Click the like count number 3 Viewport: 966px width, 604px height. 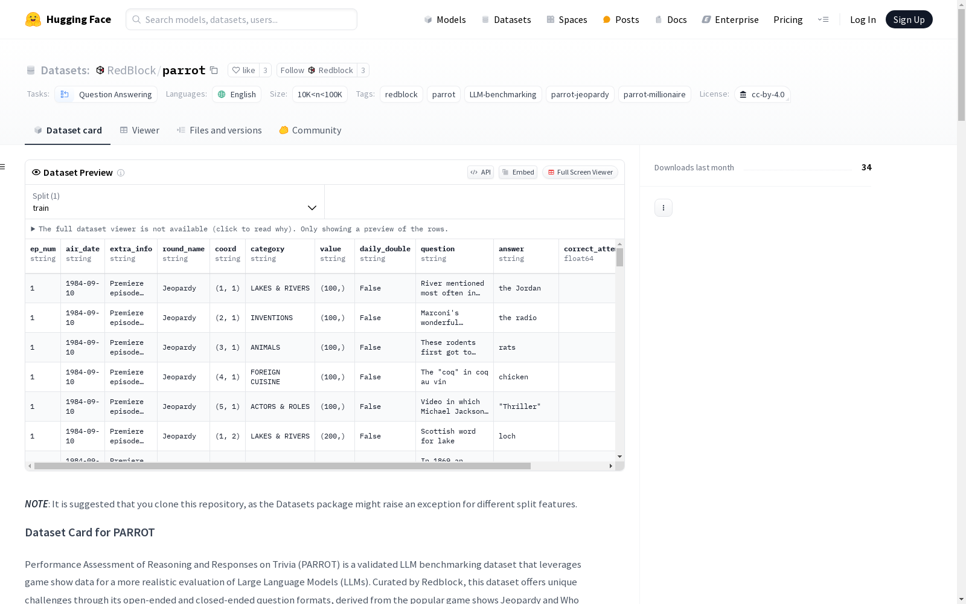pyautogui.click(x=265, y=70)
